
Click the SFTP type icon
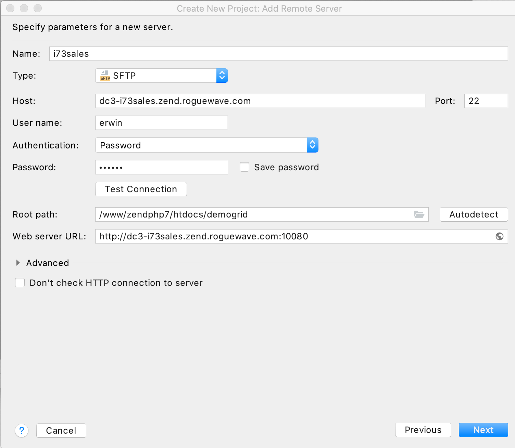[105, 76]
